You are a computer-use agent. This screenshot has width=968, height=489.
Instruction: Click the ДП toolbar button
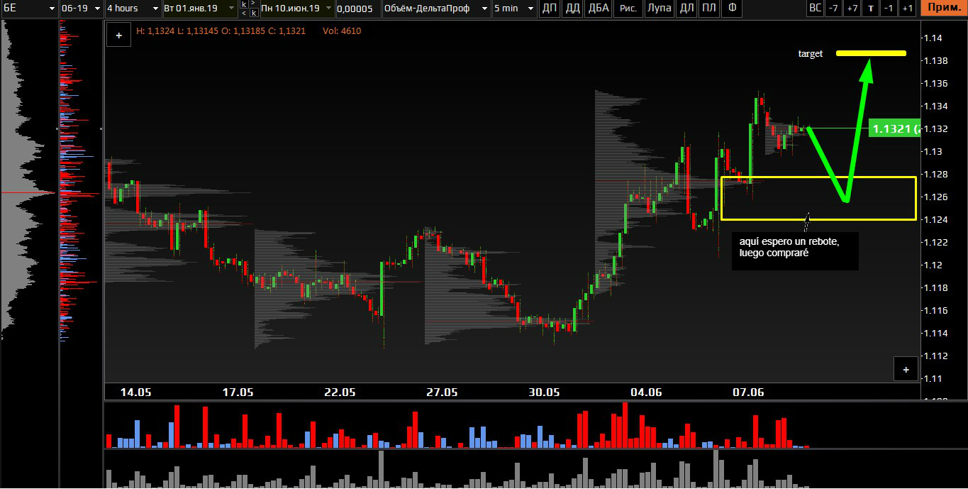pyautogui.click(x=550, y=9)
